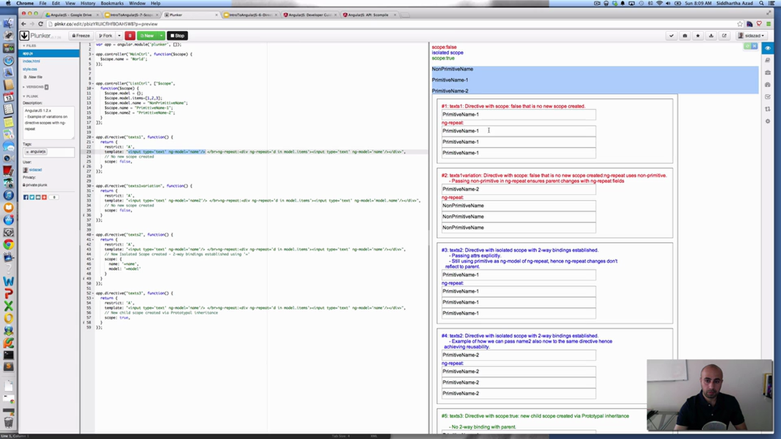Switch to the AngularJS – Google Drive tab

click(70, 15)
